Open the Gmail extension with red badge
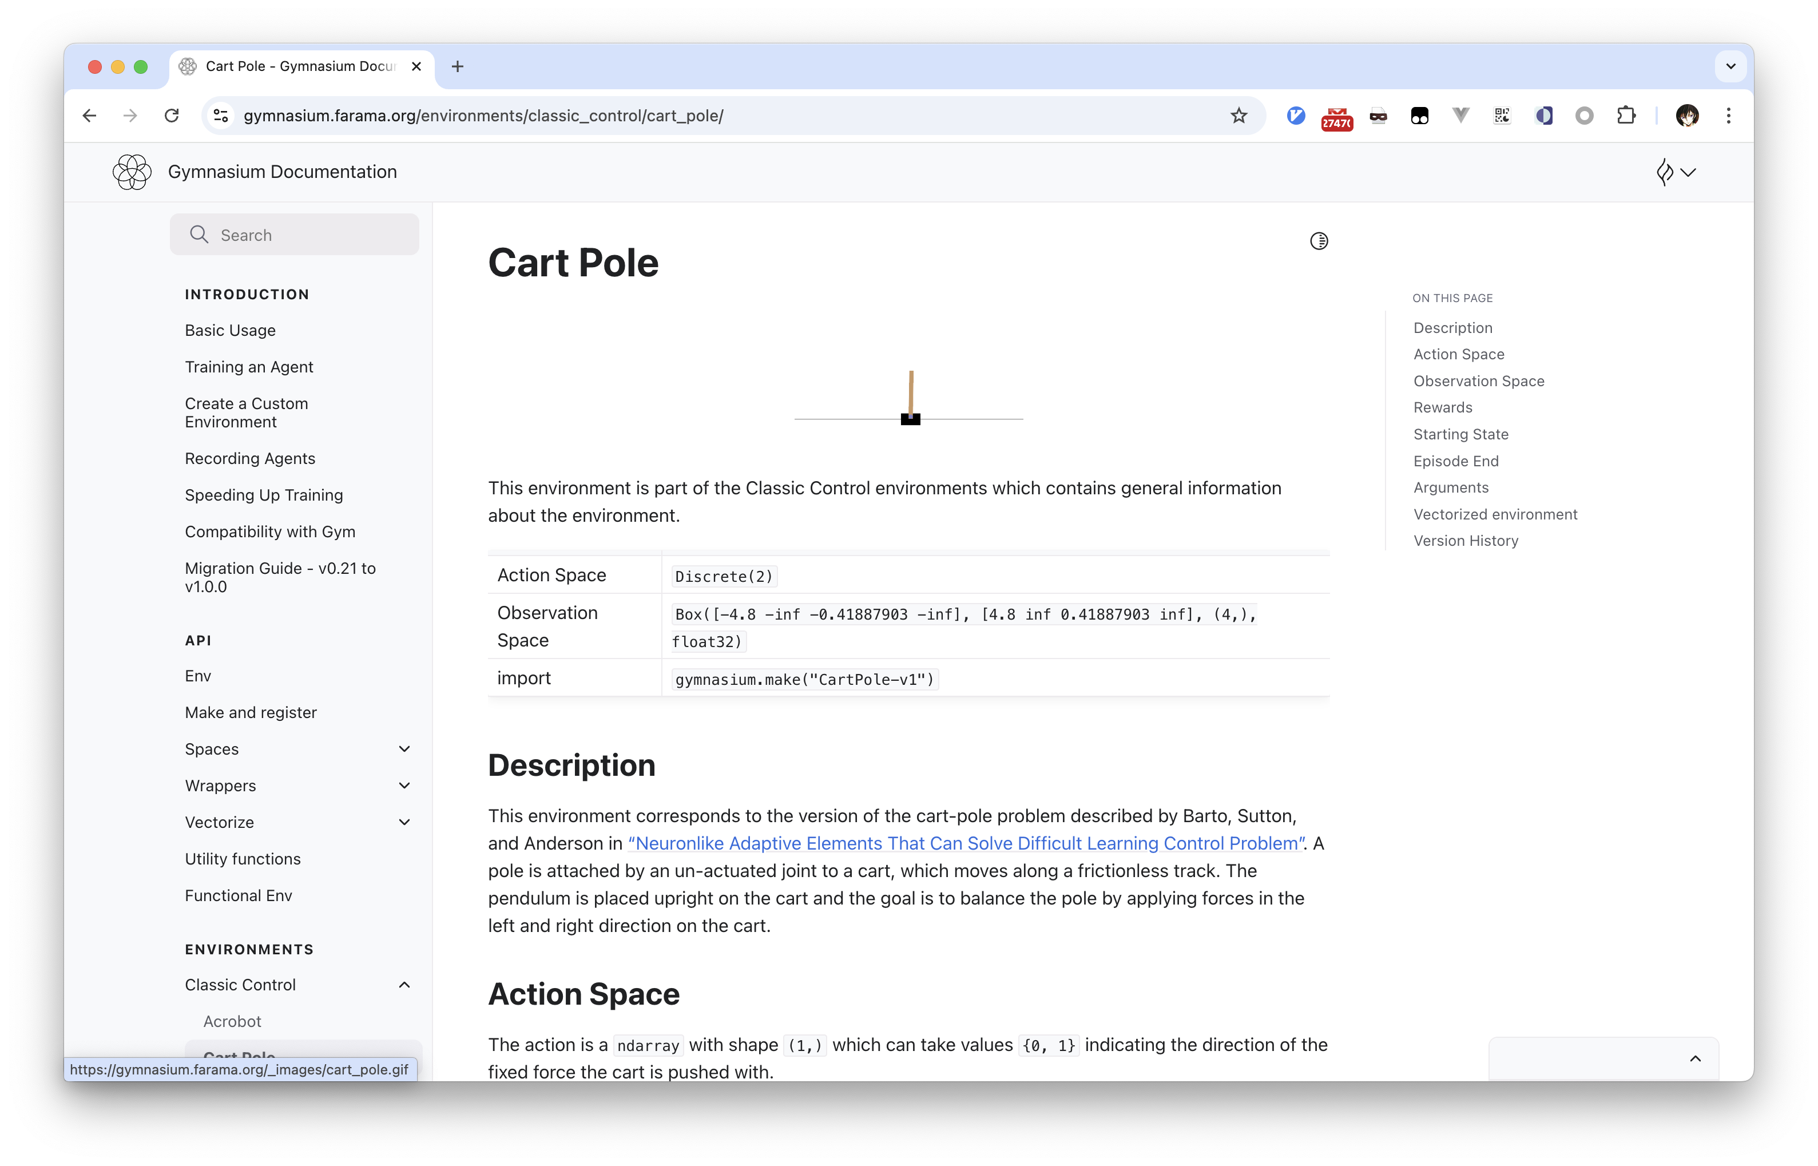This screenshot has width=1818, height=1166. pyautogui.click(x=1337, y=117)
